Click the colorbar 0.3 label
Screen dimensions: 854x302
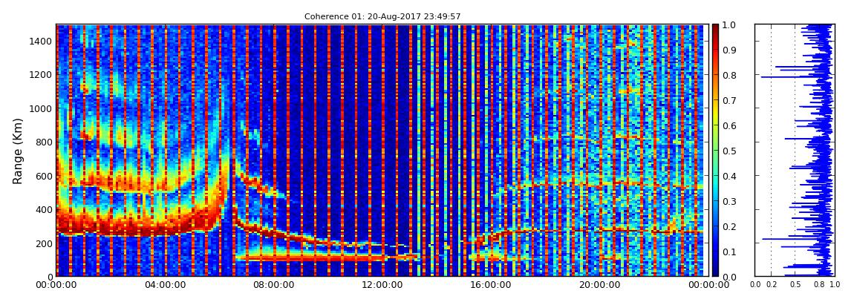(x=728, y=201)
